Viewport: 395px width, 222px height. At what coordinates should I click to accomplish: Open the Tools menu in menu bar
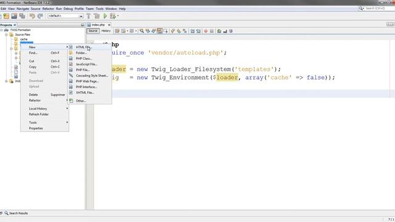coord(99,9)
